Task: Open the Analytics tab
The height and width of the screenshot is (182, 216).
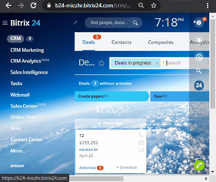Action: pyautogui.click(x=200, y=42)
